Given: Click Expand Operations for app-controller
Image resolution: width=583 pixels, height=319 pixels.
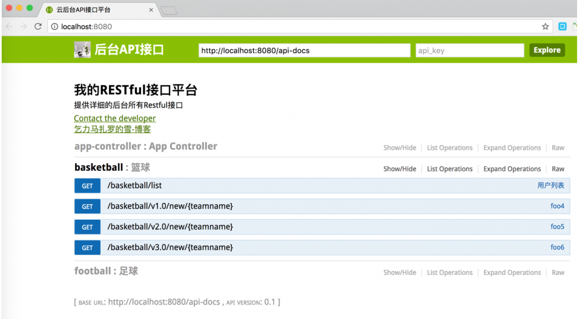Looking at the screenshot, I should [x=512, y=148].
